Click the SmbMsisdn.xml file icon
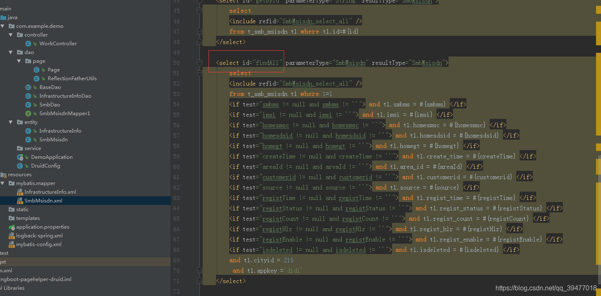601x296 pixels. (x=20, y=201)
